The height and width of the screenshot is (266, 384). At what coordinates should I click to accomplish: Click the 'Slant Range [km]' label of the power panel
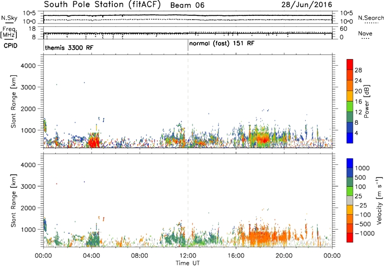pos(13,101)
